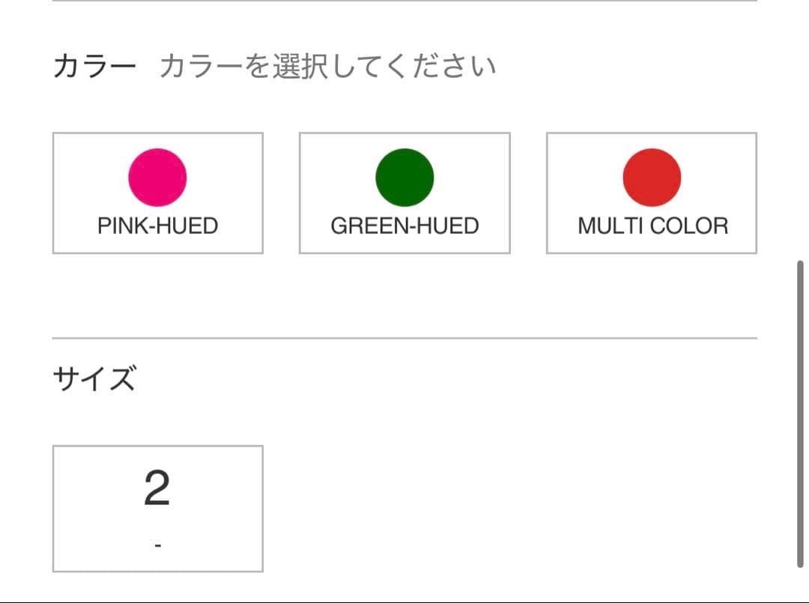
Task: Click the PINK-HUED label text
Action: pyautogui.click(x=157, y=225)
